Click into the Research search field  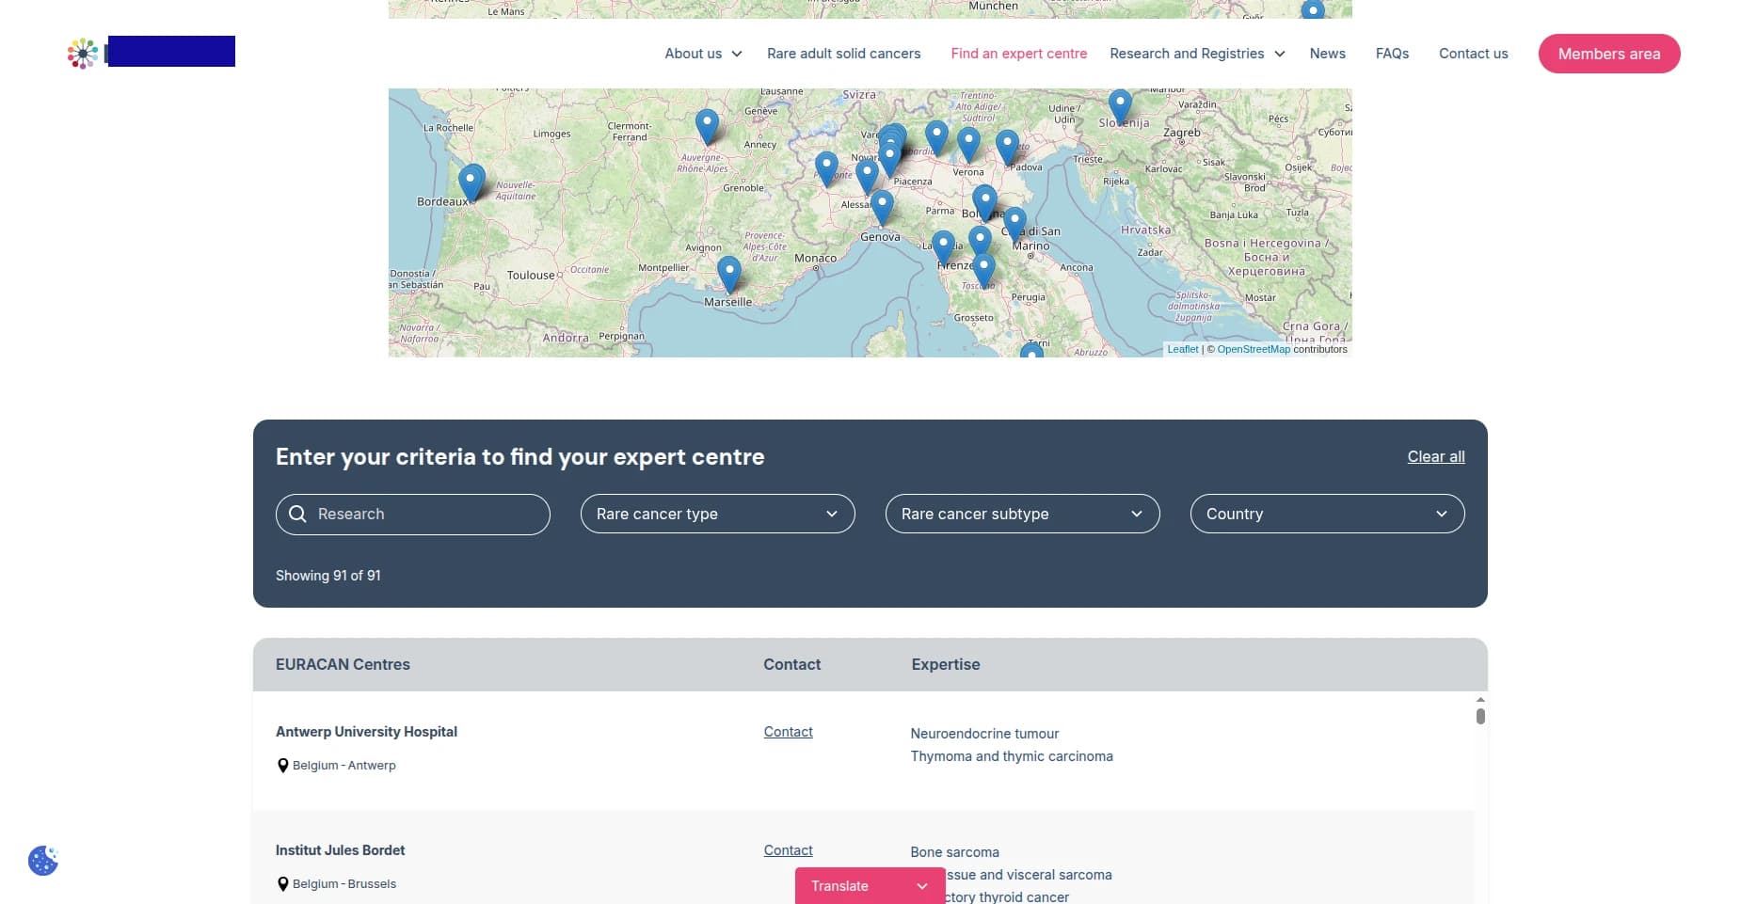tap(413, 514)
